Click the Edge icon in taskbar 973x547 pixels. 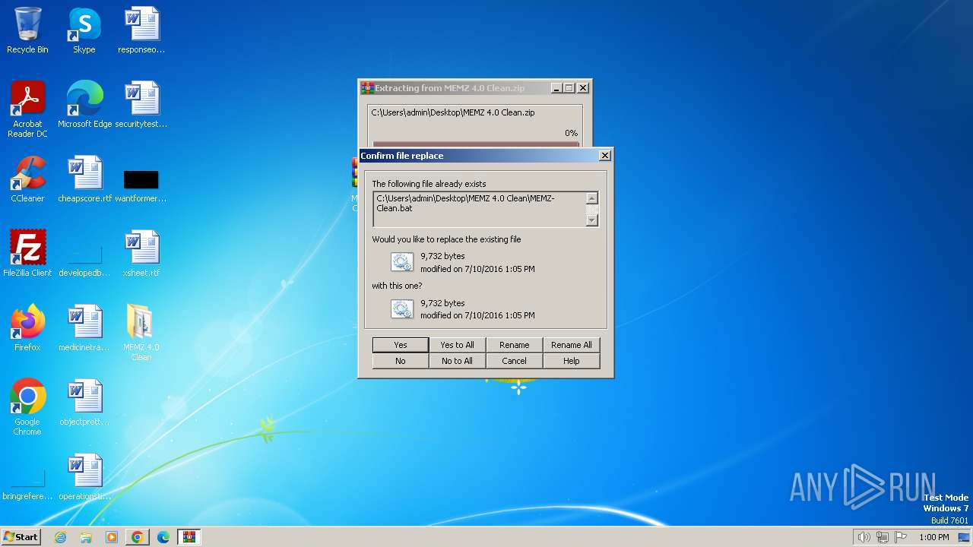[163, 537]
